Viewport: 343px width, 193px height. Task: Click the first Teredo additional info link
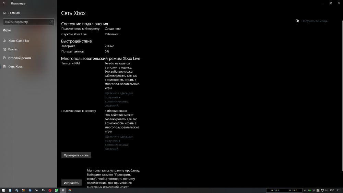point(119,99)
